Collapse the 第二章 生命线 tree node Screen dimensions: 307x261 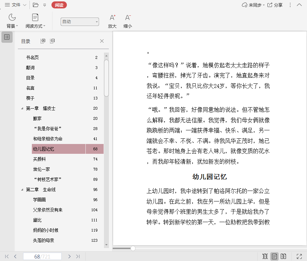pos(22,190)
